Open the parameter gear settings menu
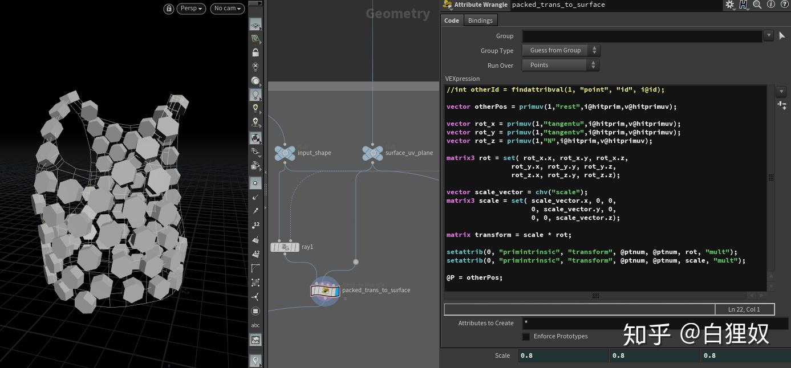 tap(730, 5)
